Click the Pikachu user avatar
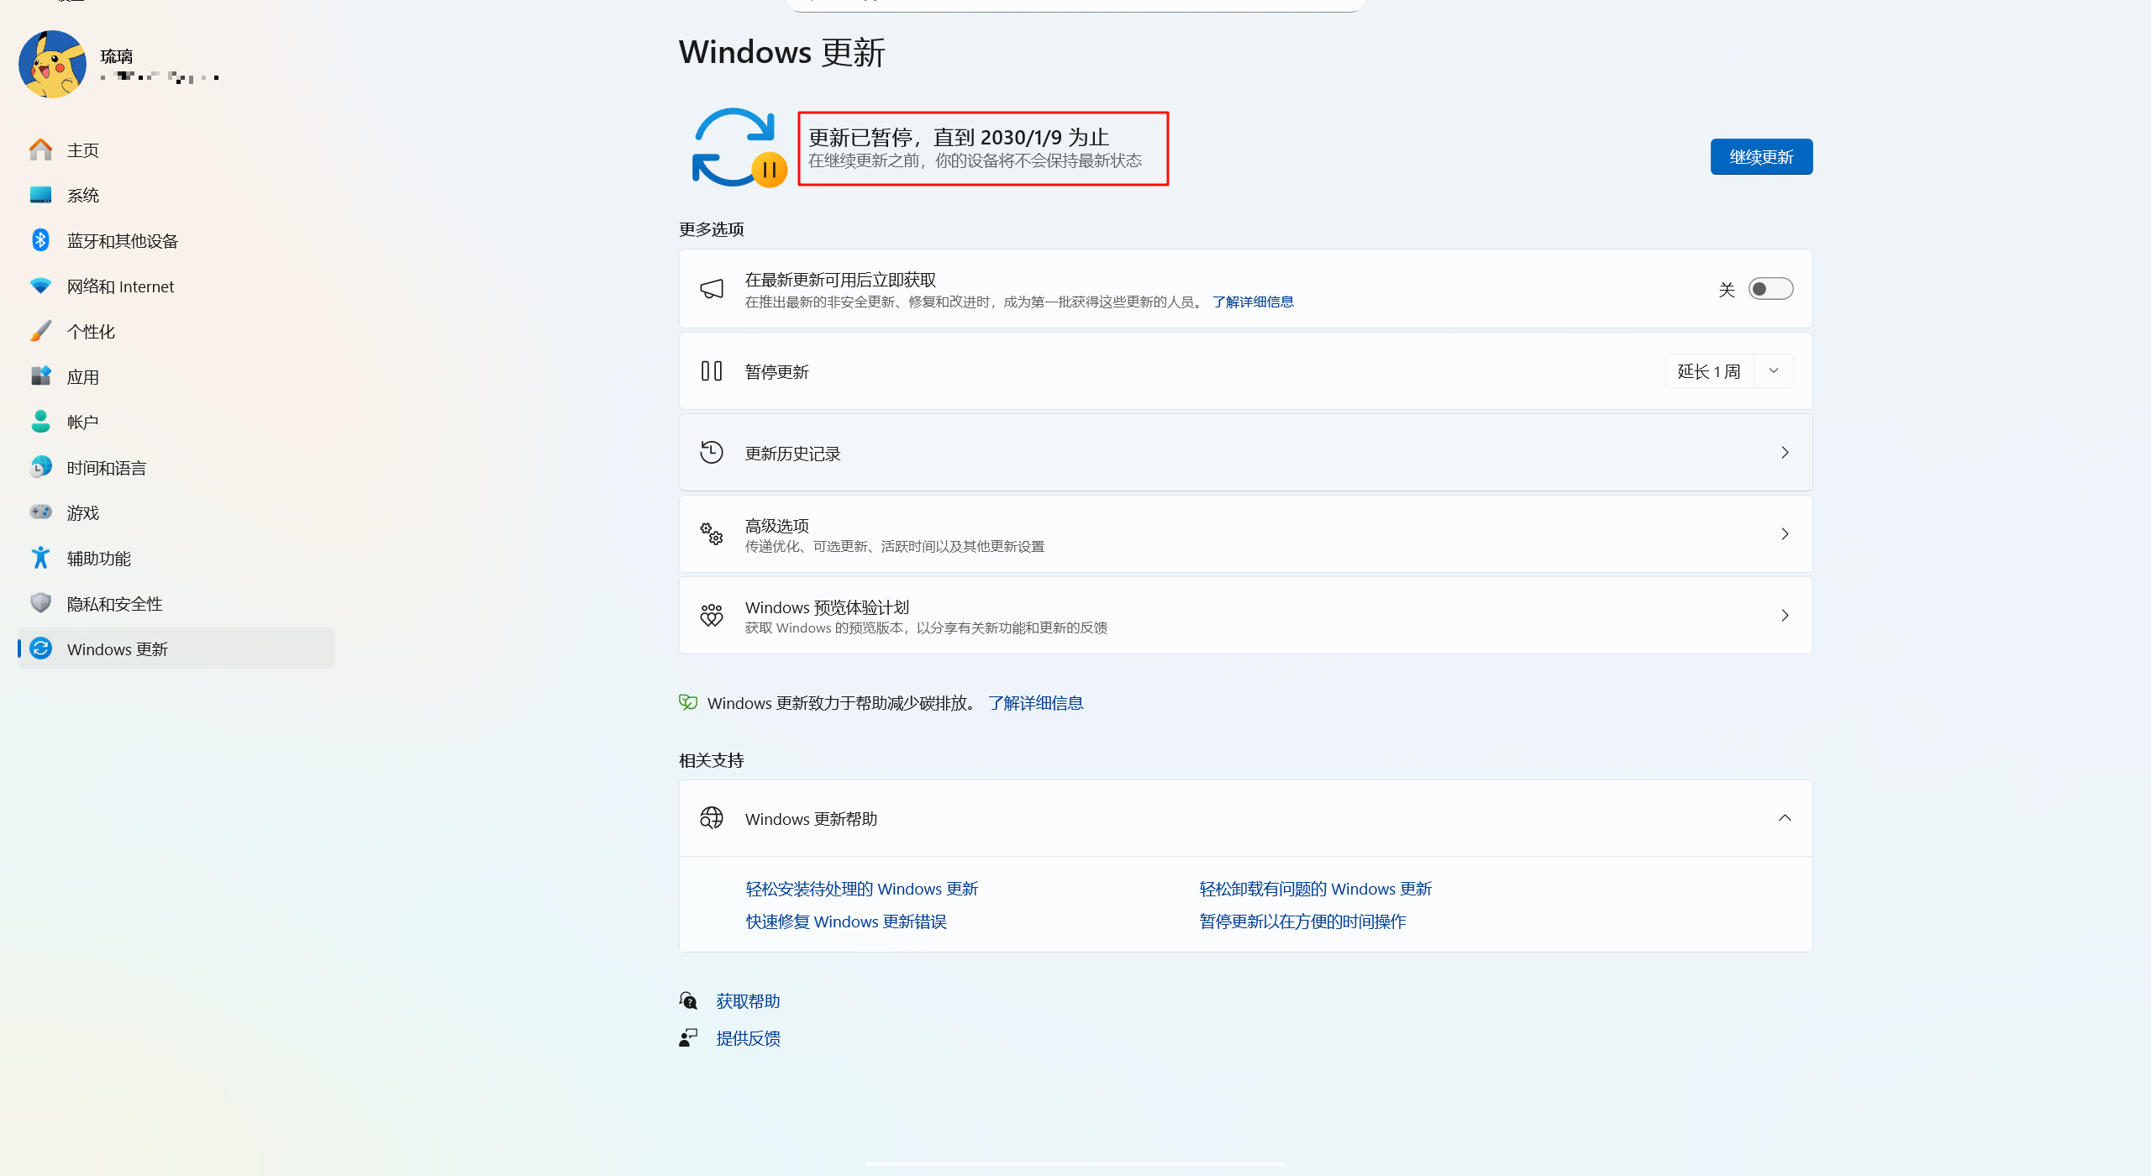The image size is (2151, 1176). point(52,65)
